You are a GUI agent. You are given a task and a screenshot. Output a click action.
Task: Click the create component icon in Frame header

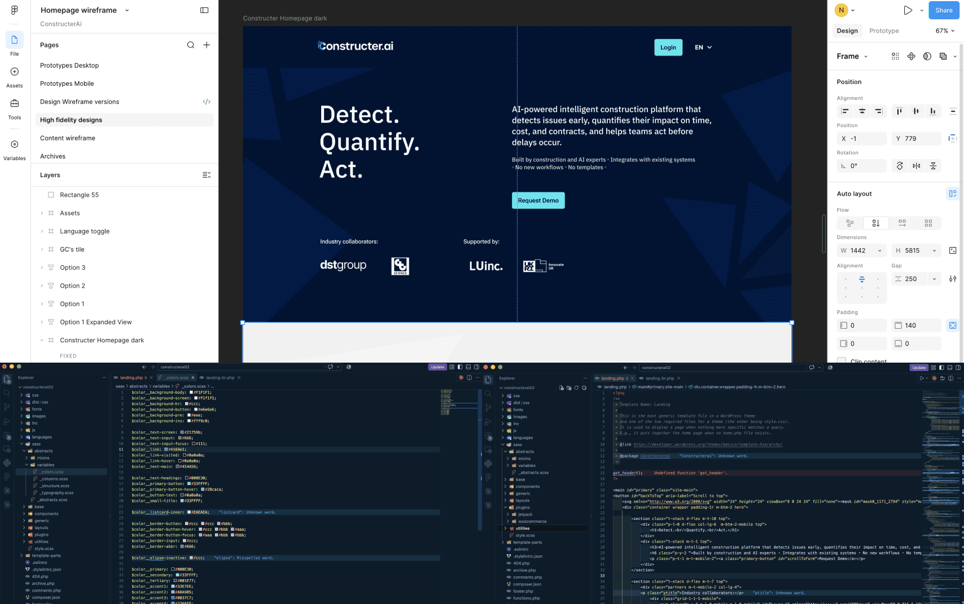click(912, 56)
